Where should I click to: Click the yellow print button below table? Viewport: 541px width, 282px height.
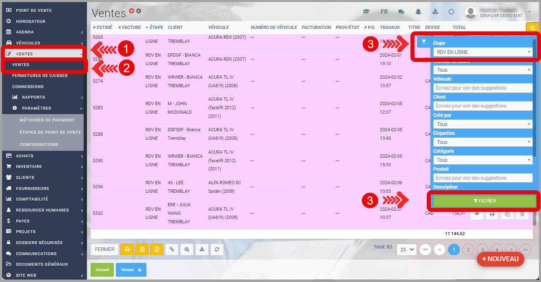tap(127, 249)
